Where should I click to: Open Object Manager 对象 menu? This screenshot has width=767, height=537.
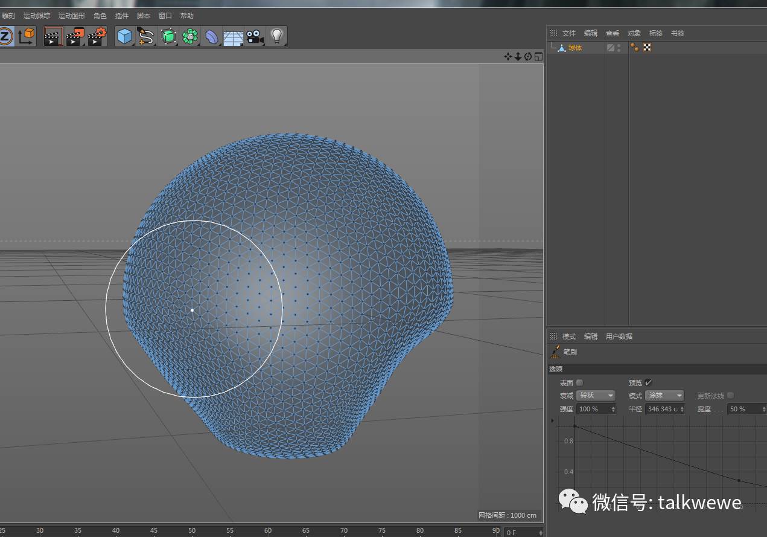click(634, 33)
